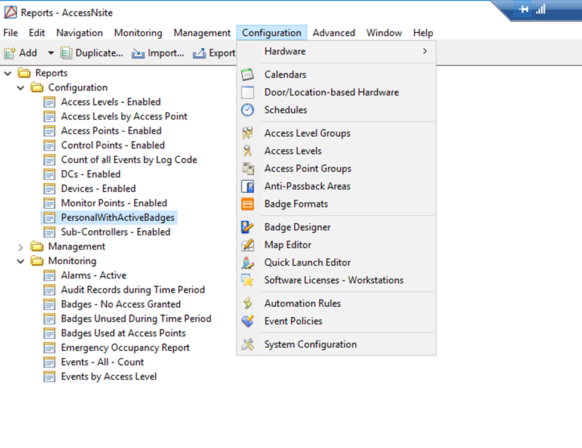This screenshot has width=582, height=448.
Task: Click the Access Level Groups keys icon
Action: point(248,133)
